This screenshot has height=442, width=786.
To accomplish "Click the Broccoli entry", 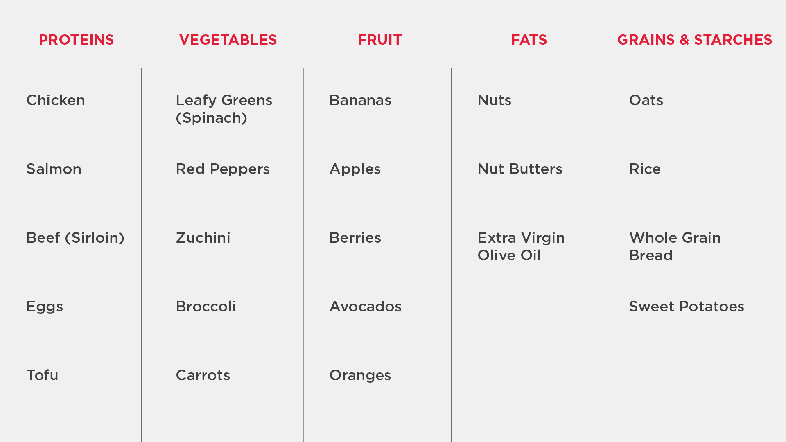I will point(206,307).
